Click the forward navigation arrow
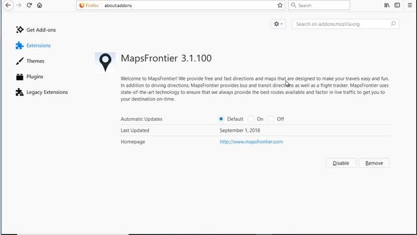Screen dimensions: 417x235 (x=19, y=5)
